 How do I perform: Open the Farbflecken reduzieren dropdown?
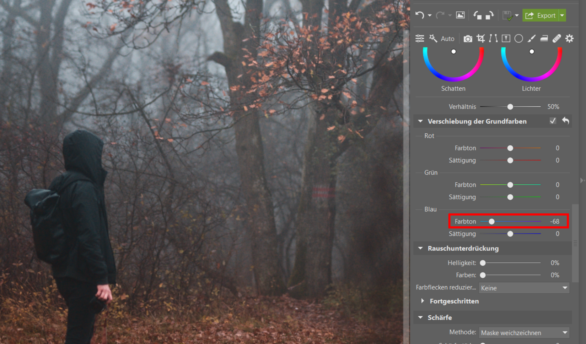(x=524, y=288)
